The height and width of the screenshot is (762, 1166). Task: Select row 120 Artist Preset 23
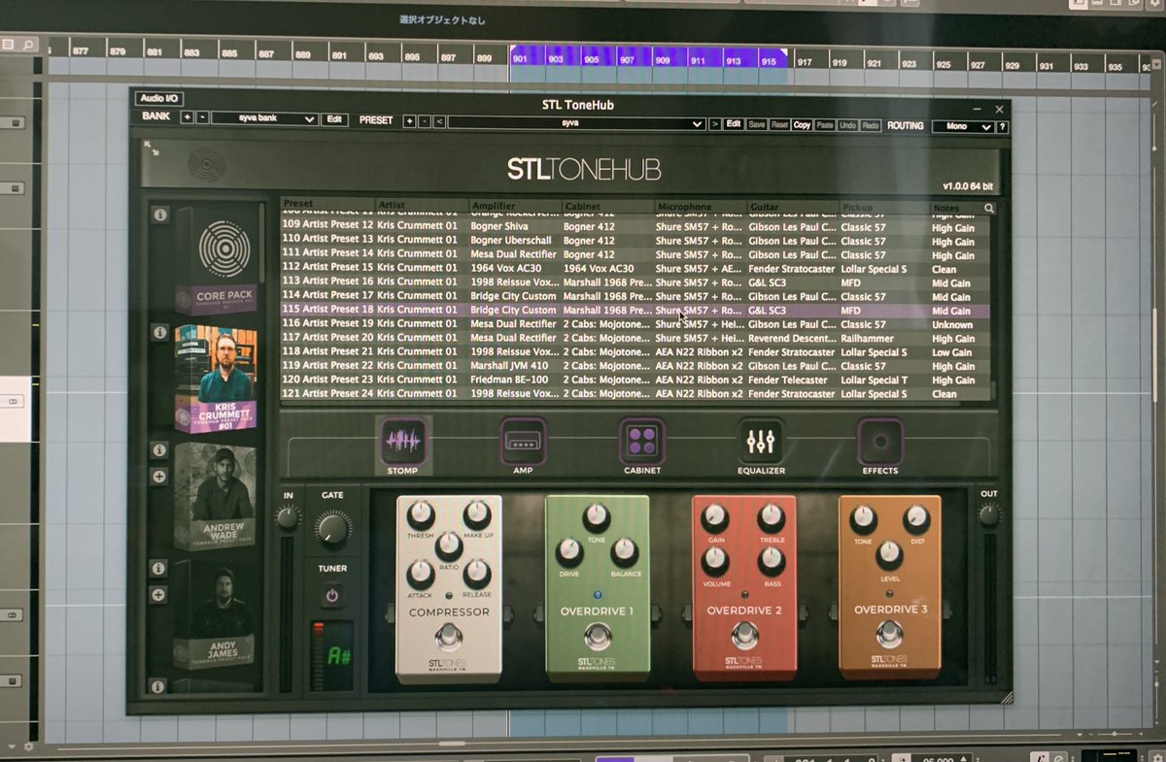[x=634, y=380]
